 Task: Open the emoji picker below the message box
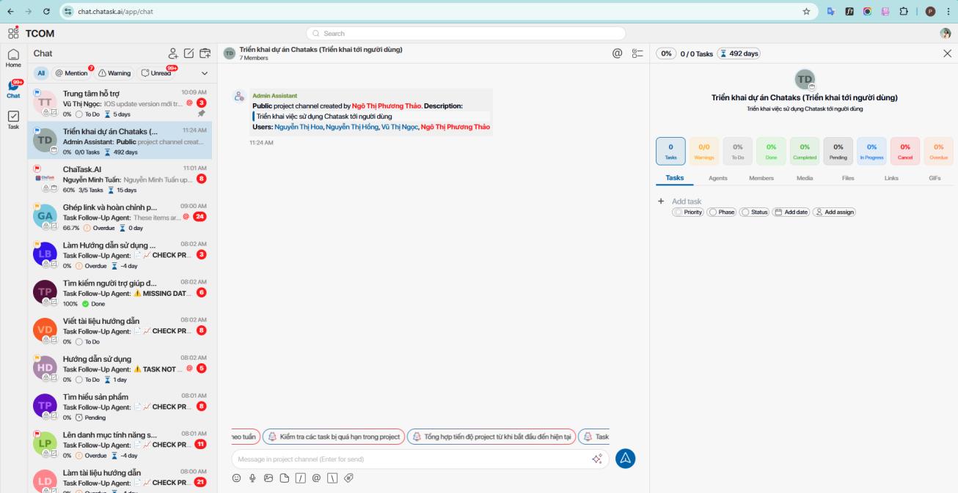tap(236, 478)
